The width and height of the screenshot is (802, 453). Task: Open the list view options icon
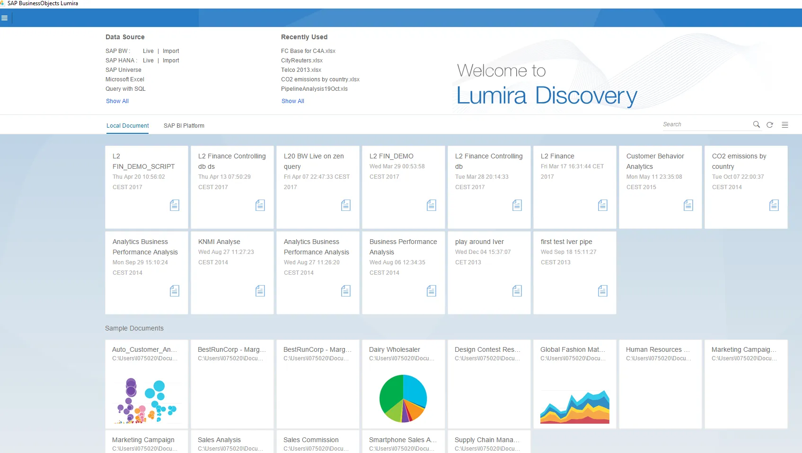tap(785, 125)
